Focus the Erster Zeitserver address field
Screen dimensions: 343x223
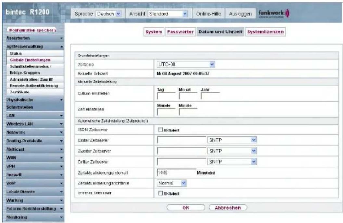(182, 140)
